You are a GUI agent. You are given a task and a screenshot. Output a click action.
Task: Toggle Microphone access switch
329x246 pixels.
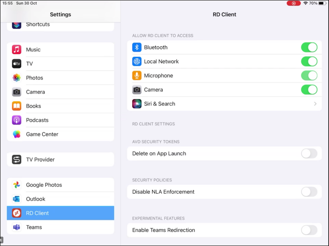click(309, 76)
